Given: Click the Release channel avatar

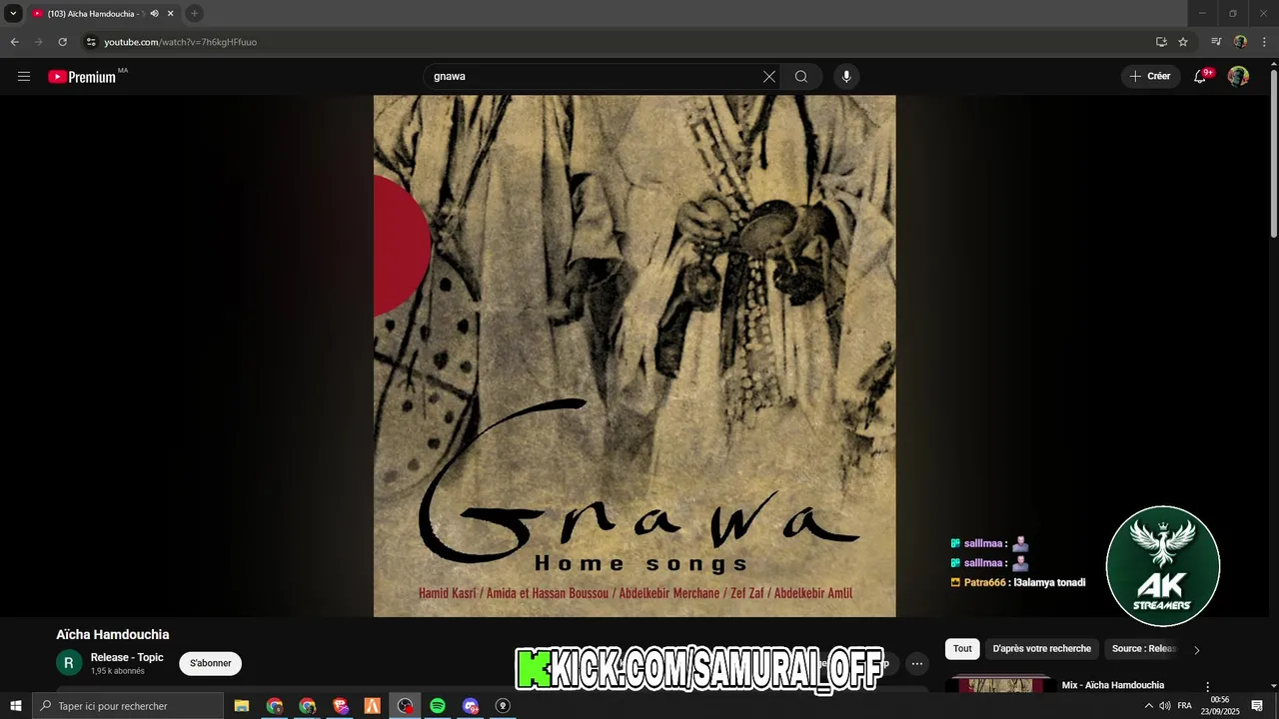Looking at the screenshot, I should 69,663.
